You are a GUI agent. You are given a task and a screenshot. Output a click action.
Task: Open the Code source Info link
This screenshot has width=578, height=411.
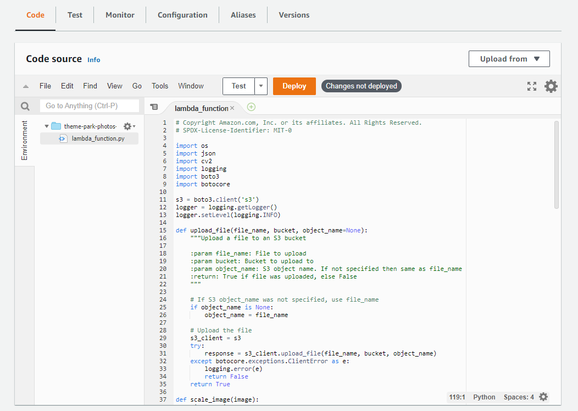click(x=93, y=59)
